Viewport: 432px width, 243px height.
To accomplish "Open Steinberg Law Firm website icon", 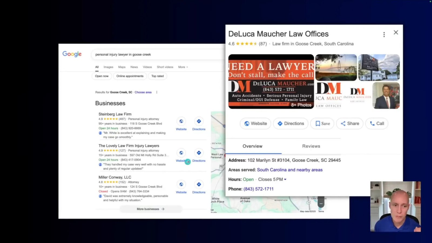I will click(x=181, y=121).
